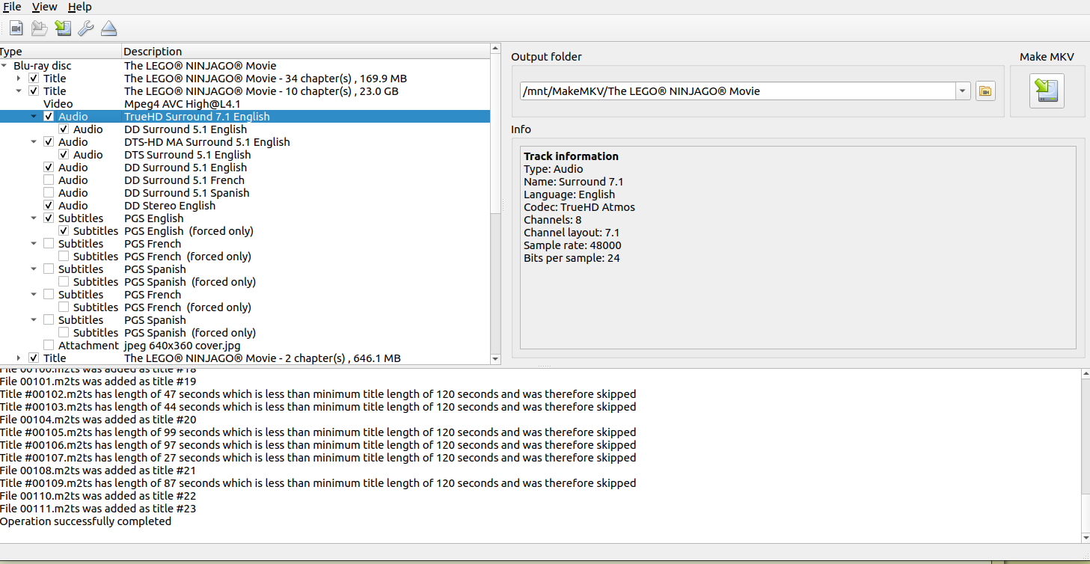The width and height of the screenshot is (1090, 564).
Task: Click the 'Output folder' label
Action: click(x=546, y=57)
